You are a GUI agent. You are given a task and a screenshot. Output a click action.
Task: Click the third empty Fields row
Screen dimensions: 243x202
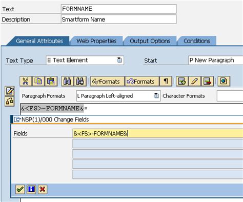(158, 154)
